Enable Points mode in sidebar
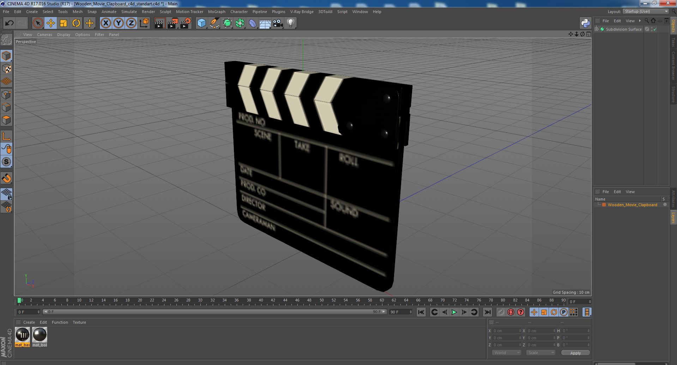The width and height of the screenshot is (677, 365). (6, 95)
